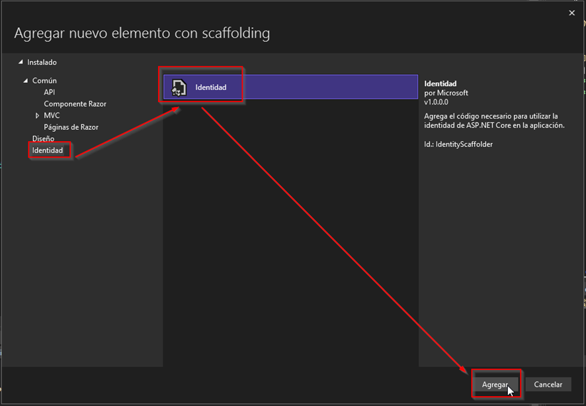This screenshot has width=586, height=406.
Task: Click the 'Id.: IdentityScaffolder' text
Action: pyautogui.click(x=458, y=144)
